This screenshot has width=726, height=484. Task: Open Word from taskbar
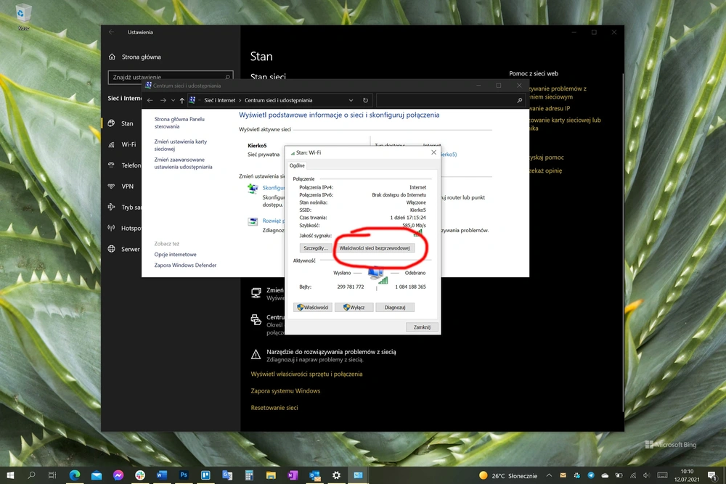tap(162, 475)
